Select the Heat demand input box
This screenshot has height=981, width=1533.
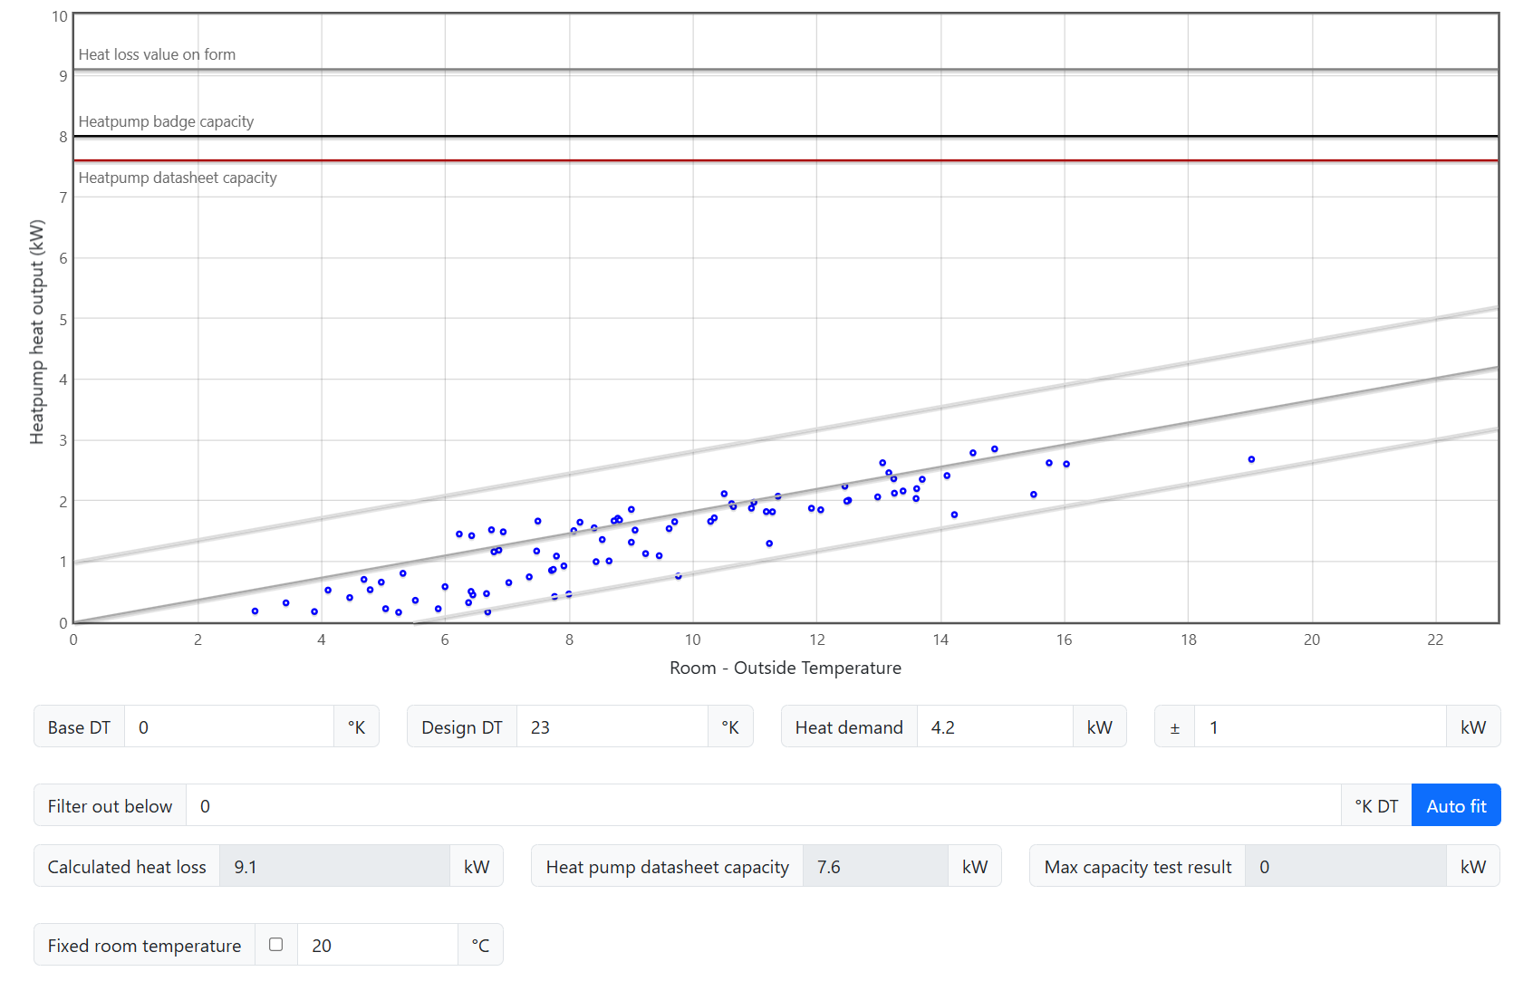pyautogui.click(x=994, y=727)
